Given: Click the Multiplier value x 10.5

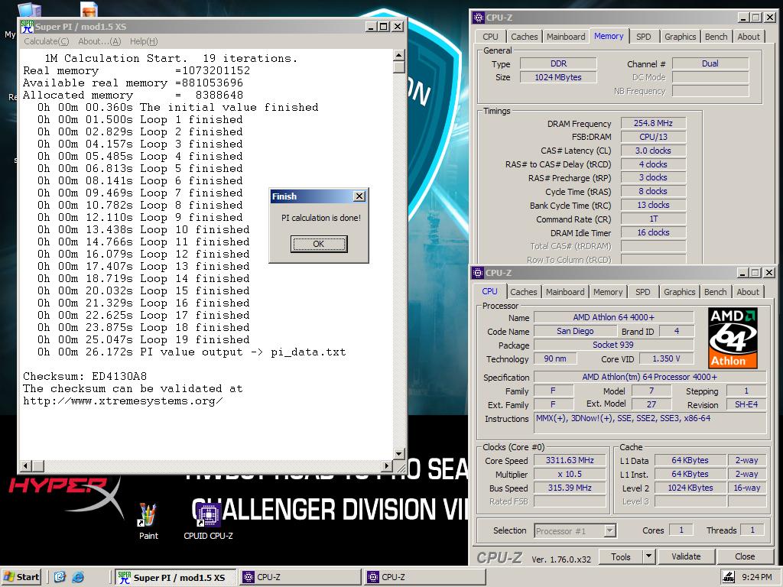Looking at the screenshot, I should tap(570, 474).
